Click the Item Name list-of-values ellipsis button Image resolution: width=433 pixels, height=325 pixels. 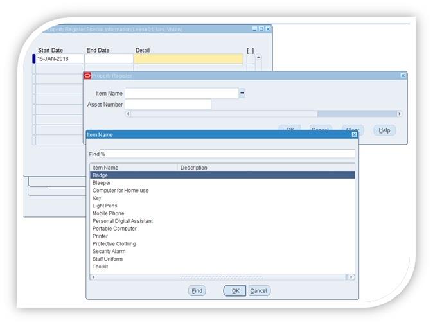point(242,94)
